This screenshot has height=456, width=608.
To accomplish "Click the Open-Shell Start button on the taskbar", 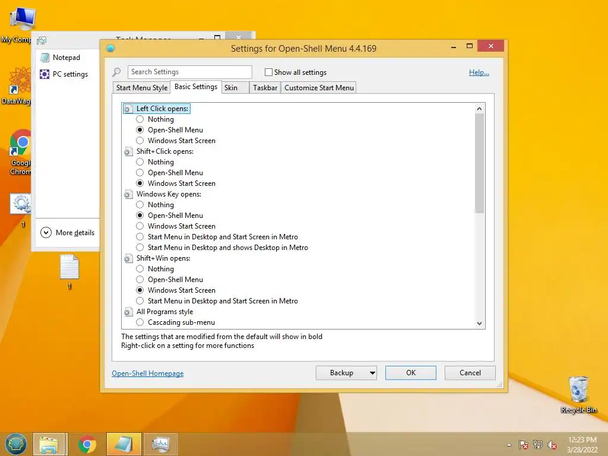I will click(x=16, y=444).
